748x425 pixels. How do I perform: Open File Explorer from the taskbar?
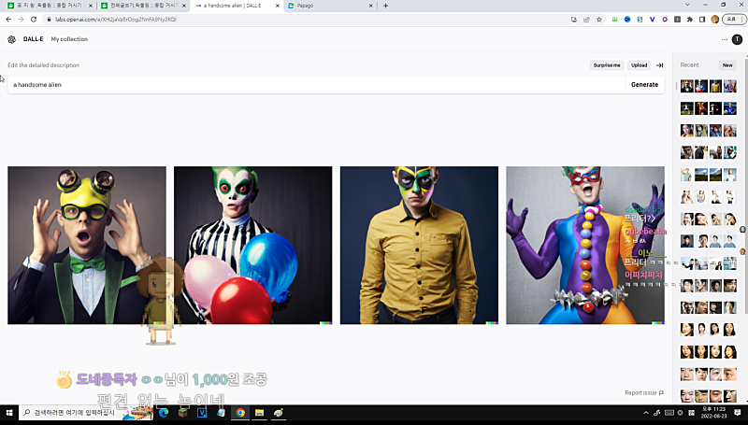tap(259, 413)
